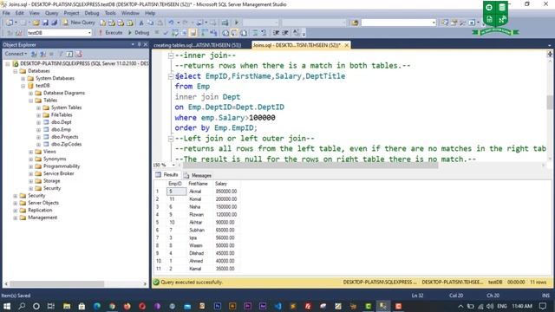Image resolution: width=555 pixels, height=312 pixels.
Task: Toggle IntelliSense Enabled button
Action: click(193, 33)
